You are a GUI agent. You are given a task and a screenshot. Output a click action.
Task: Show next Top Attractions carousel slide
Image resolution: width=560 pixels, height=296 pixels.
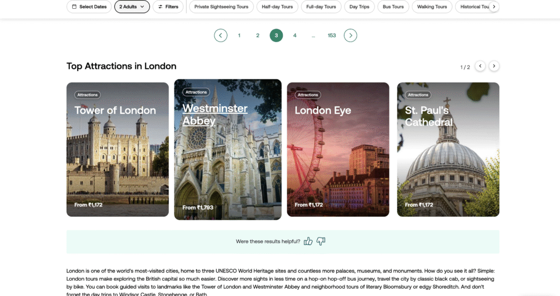pyautogui.click(x=494, y=66)
